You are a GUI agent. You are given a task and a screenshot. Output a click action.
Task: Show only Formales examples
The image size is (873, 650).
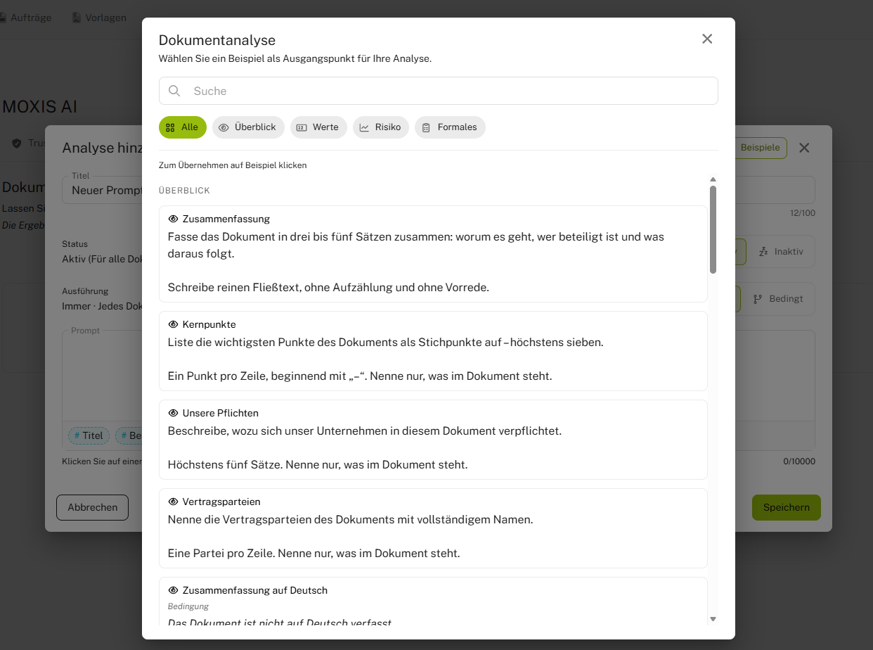click(450, 127)
